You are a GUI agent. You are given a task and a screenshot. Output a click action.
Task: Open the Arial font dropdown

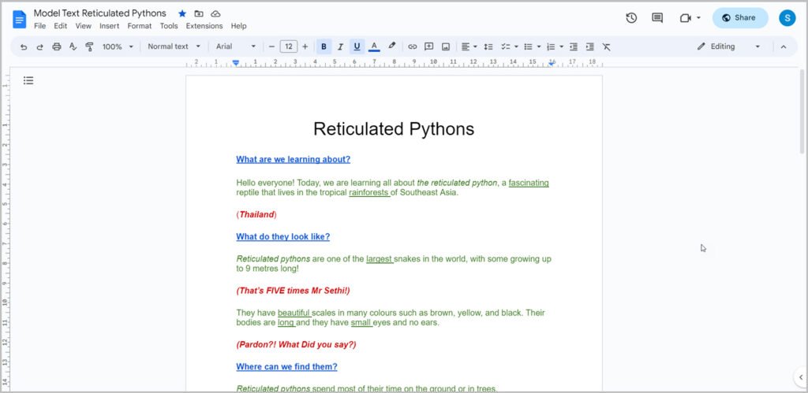pyautogui.click(x=236, y=46)
